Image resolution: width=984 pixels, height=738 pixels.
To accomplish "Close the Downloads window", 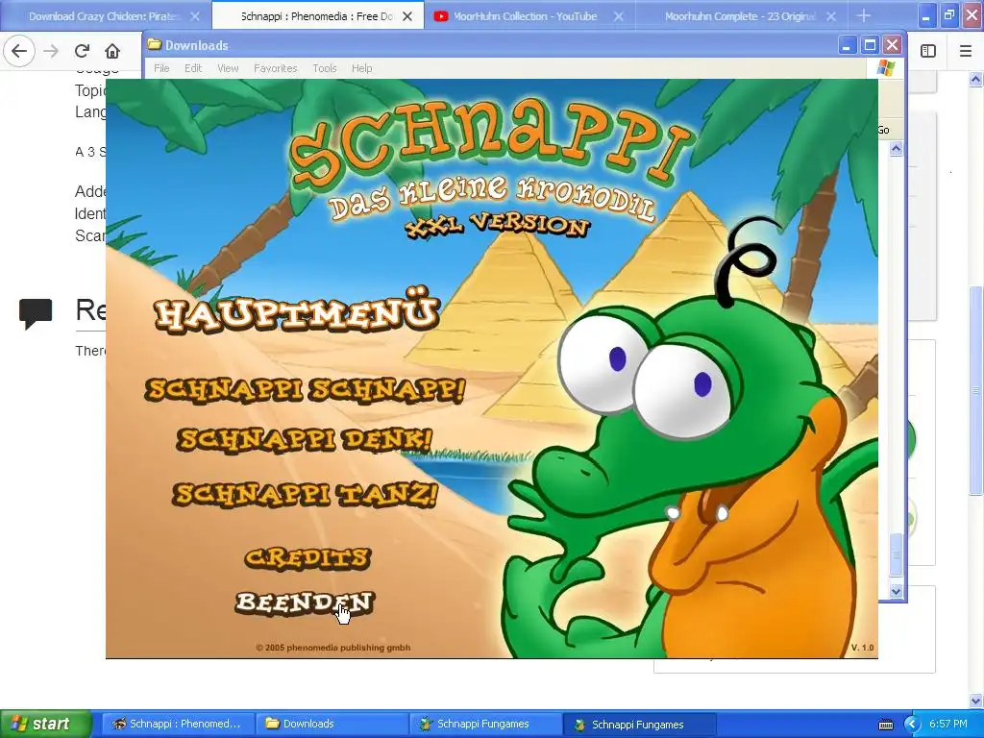I will pyautogui.click(x=893, y=45).
